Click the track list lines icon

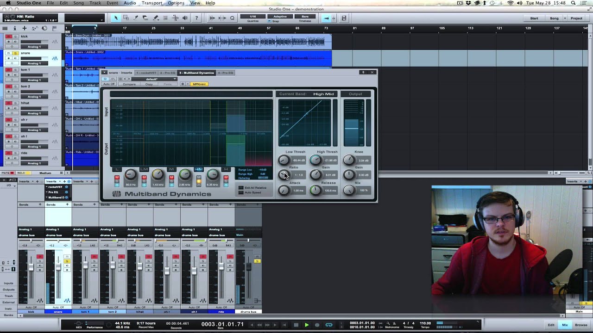point(5,28)
